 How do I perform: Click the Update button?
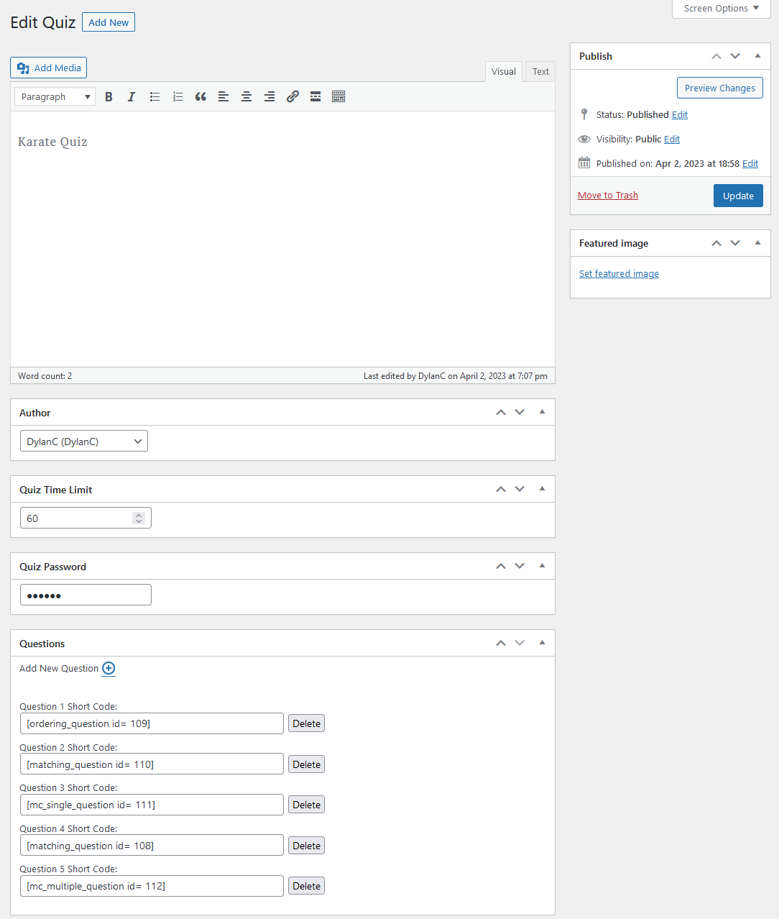pyautogui.click(x=738, y=196)
